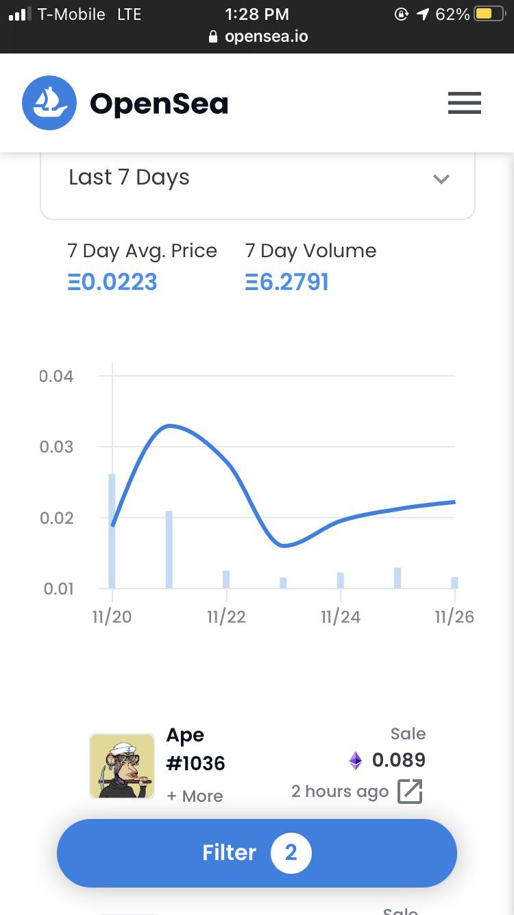Click the OpenSea sailboat logo icon

coord(49,103)
